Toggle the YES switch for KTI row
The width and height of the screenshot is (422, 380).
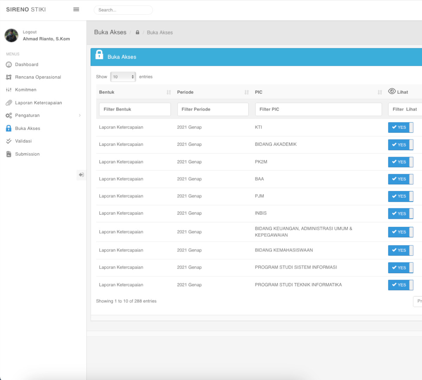pos(400,127)
